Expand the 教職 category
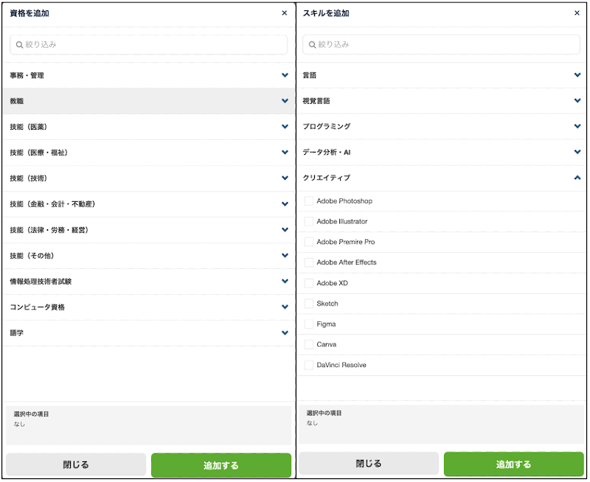 coord(149,101)
